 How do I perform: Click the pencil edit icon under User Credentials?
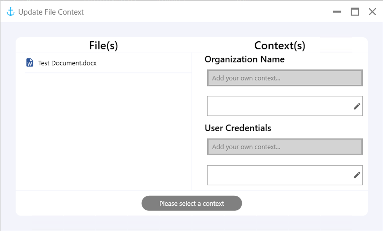(x=357, y=175)
